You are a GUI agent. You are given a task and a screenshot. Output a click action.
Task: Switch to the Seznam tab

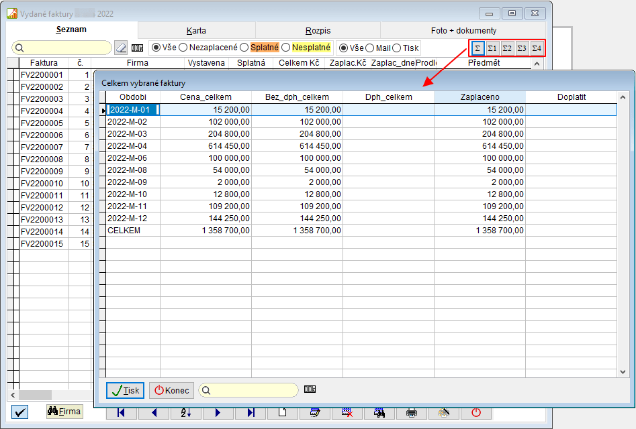pos(71,29)
